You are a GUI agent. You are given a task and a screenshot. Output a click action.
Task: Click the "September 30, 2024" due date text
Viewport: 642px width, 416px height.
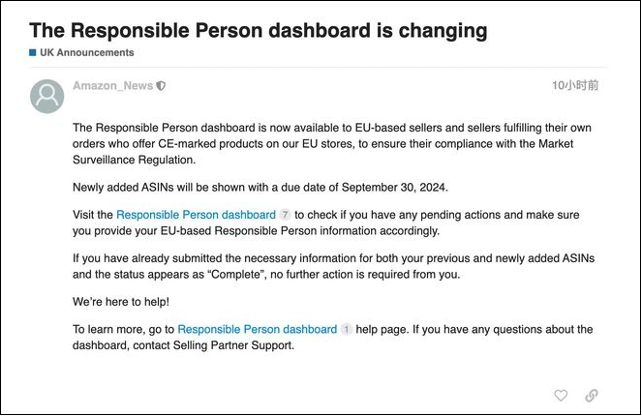tap(393, 187)
